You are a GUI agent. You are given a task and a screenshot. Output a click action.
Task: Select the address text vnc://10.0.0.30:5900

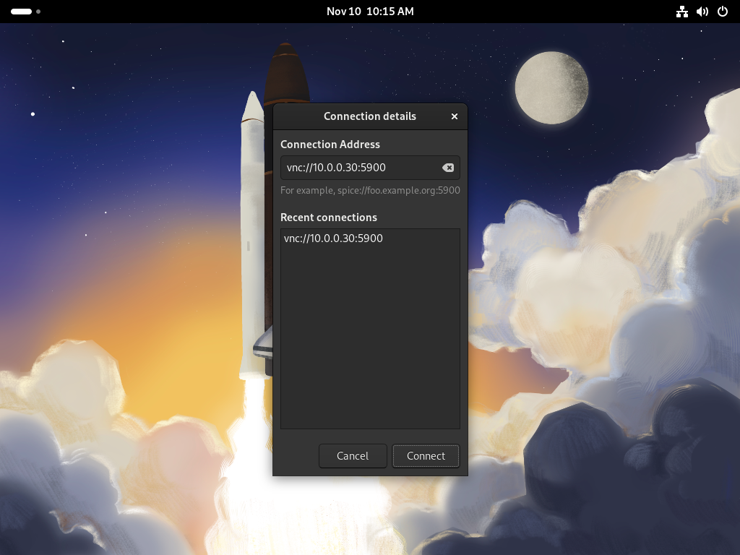(x=337, y=167)
